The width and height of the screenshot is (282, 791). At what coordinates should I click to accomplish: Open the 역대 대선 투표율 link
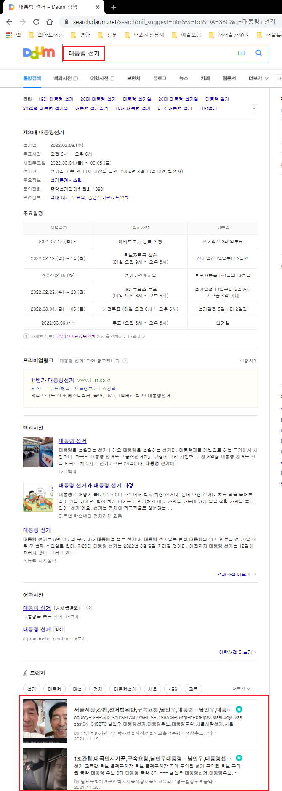[x=68, y=197]
